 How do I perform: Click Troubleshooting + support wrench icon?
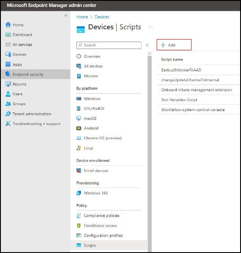click(8, 124)
